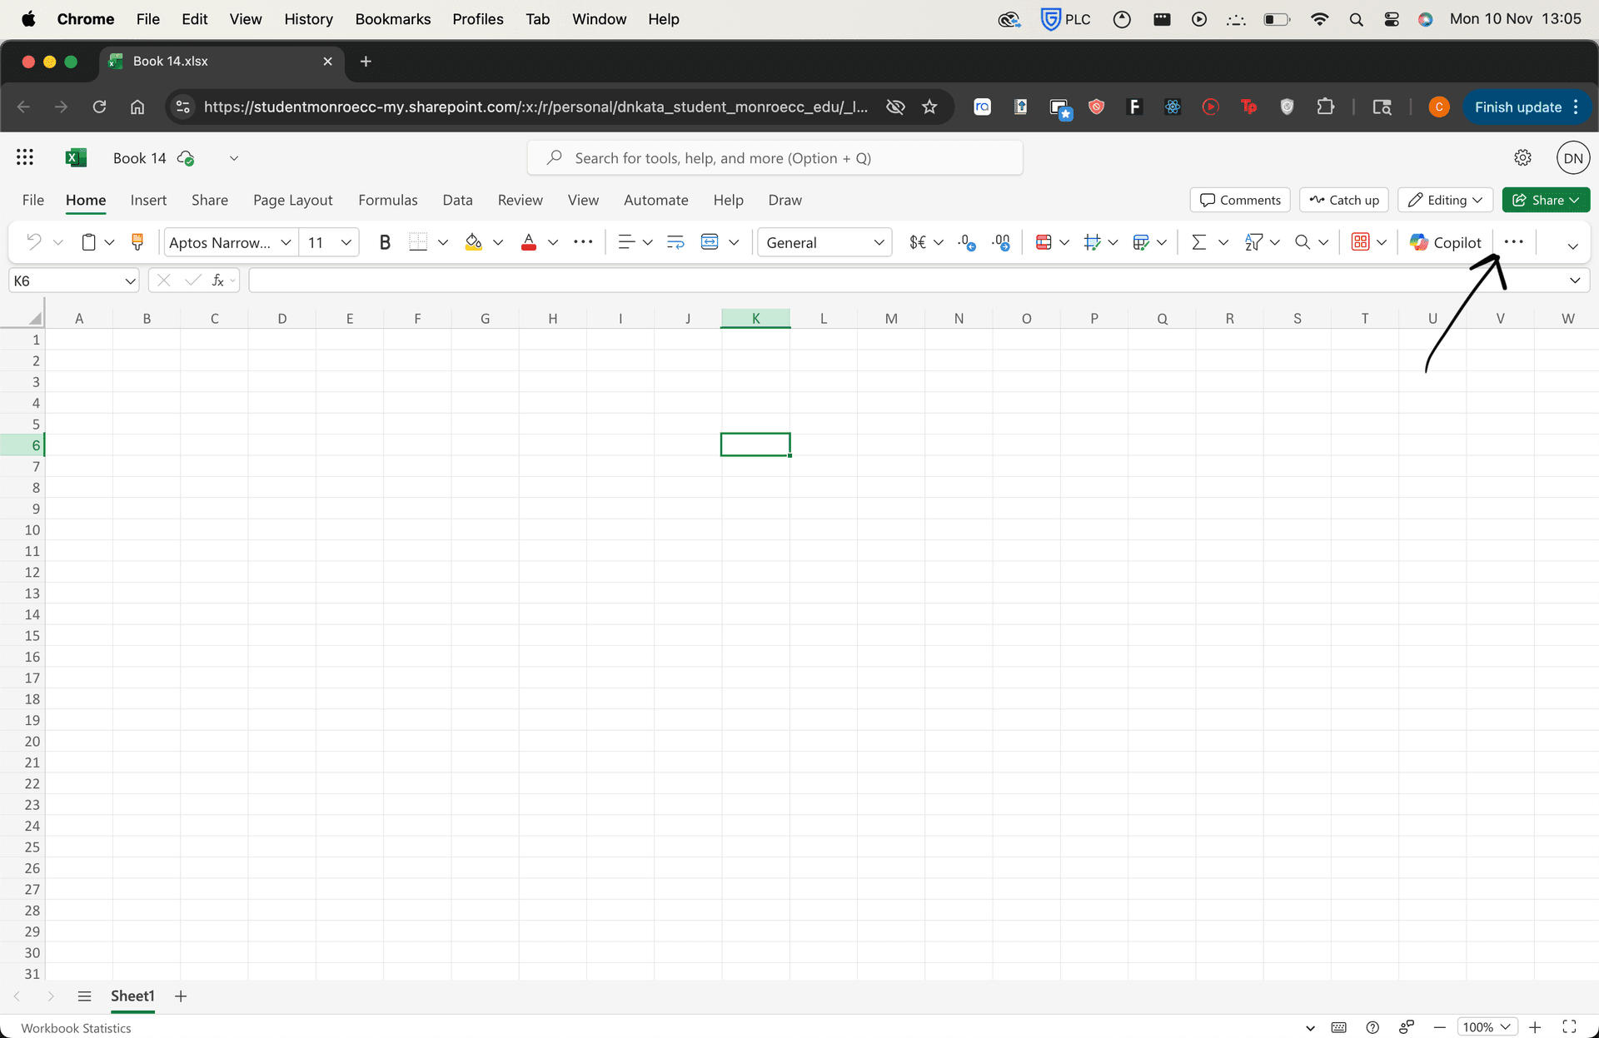Viewport: 1599px width, 1038px height.
Task: Click the Format Painter brush icon
Action: pyautogui.click(x=137, y=242)
